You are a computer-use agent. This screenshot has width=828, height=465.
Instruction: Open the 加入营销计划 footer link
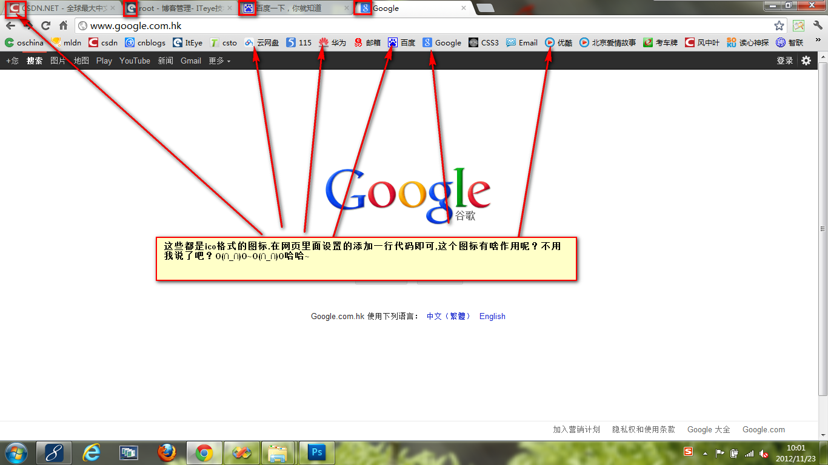tap(576, 429)
